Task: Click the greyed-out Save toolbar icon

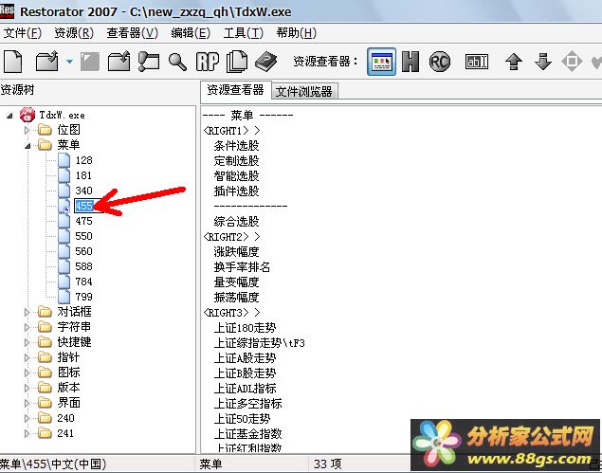Action: [90, 62]
